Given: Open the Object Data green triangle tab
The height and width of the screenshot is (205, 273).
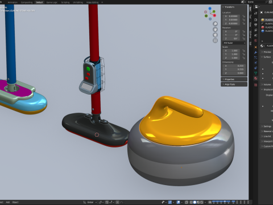Looking at the screenshot, I should pyautogui.click(x=255, y=73).
